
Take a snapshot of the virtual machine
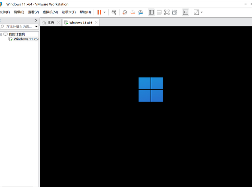[x=125, y=12]
